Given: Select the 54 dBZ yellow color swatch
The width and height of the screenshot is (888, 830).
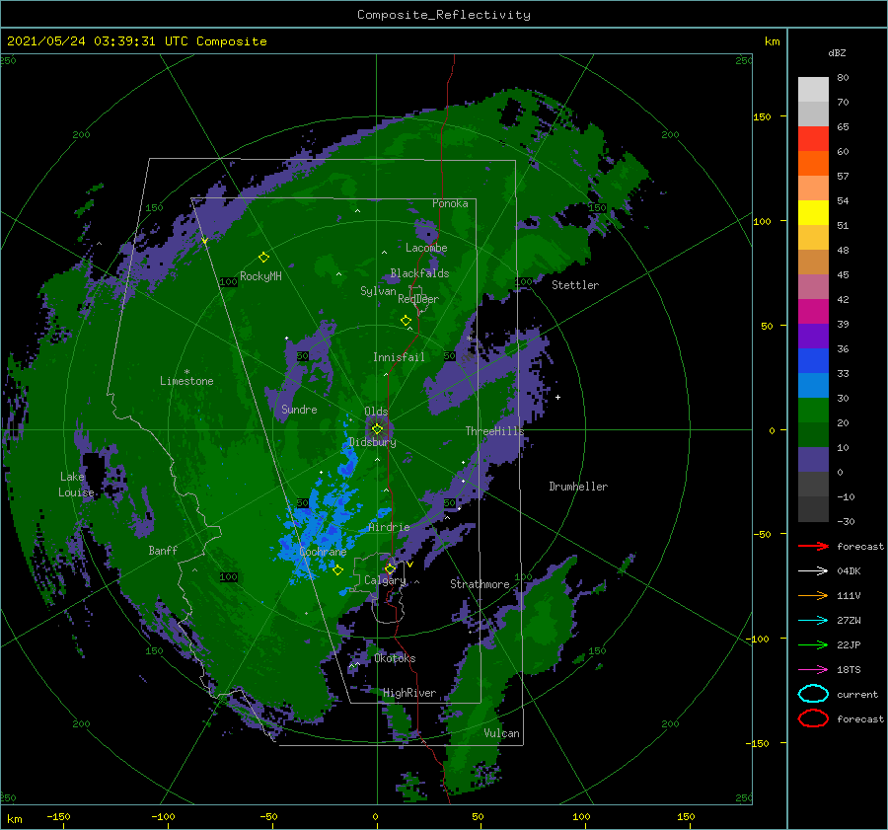Looking at the screenshot, I should [813, 212].
